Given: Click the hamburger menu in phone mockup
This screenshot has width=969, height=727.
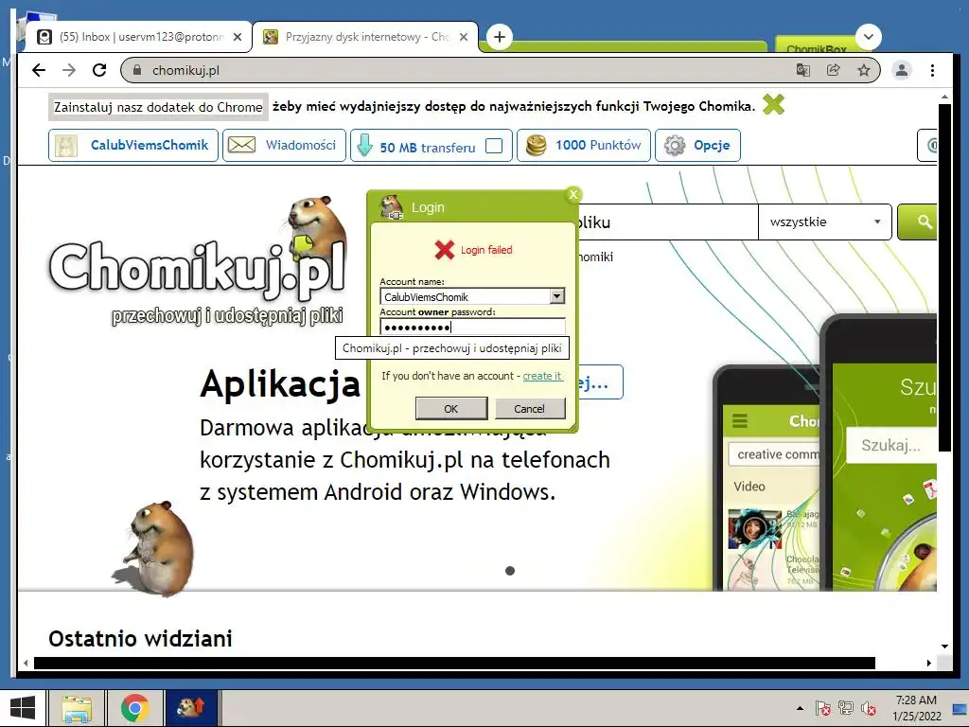Looking at the screenshot, I should point(740,421).
